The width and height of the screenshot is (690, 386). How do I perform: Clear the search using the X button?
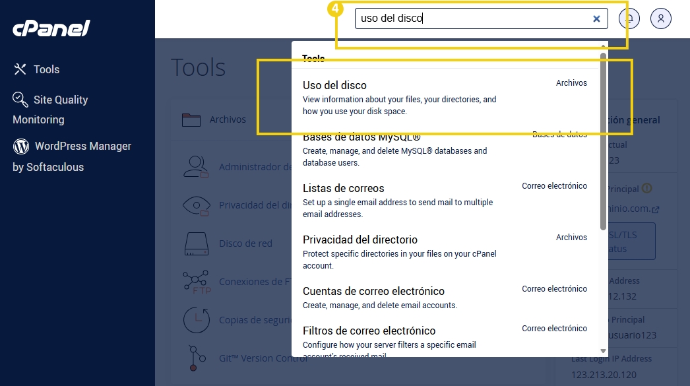pos(596,18)
